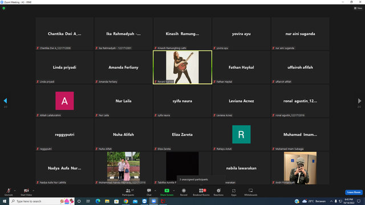
Task: Open audio options arrow next to Unmute
Action: (x=15, y=191)
